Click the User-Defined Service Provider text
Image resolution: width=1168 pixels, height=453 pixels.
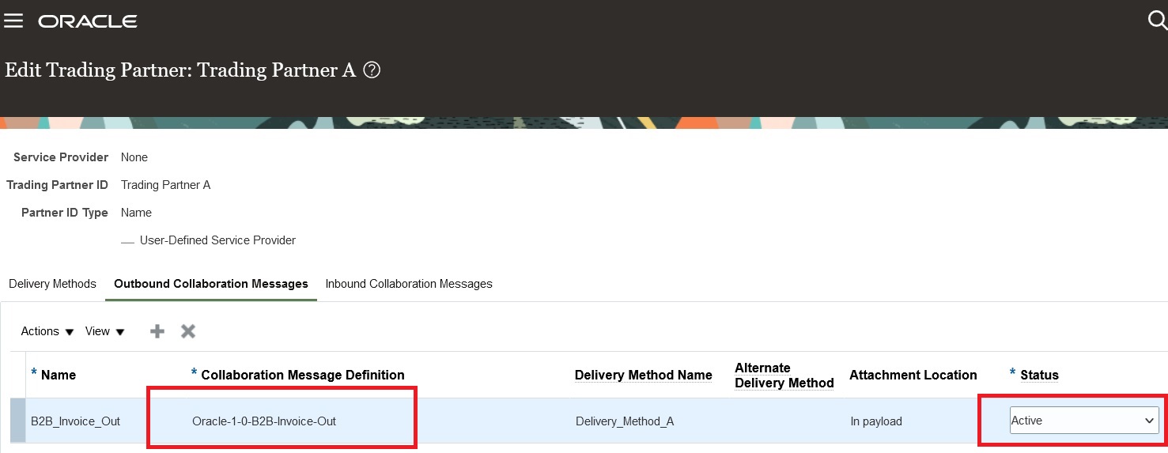[x=217, y=240]
